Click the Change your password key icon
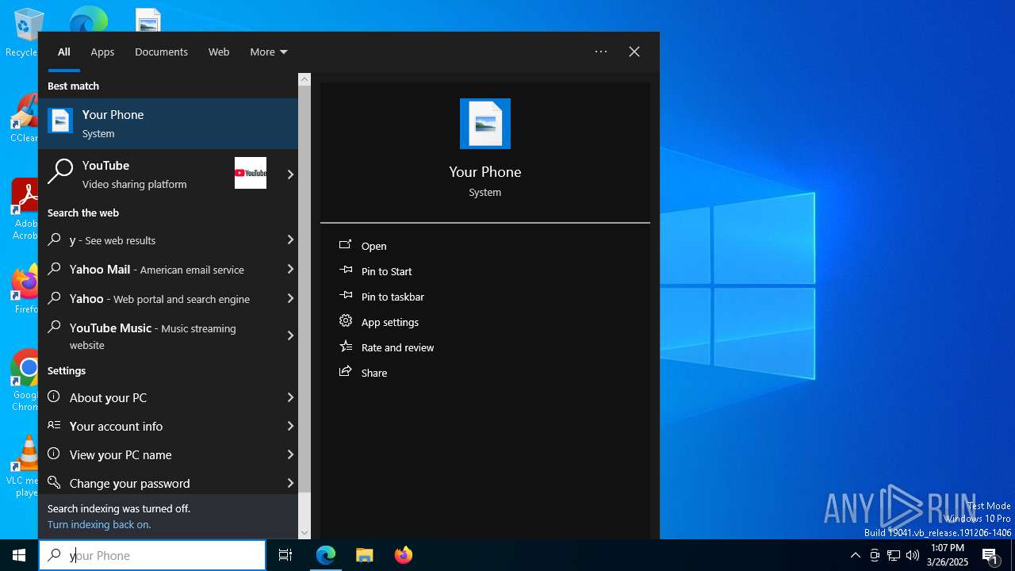This screenshot has width=1015, height=571. [x=54, y=482]
